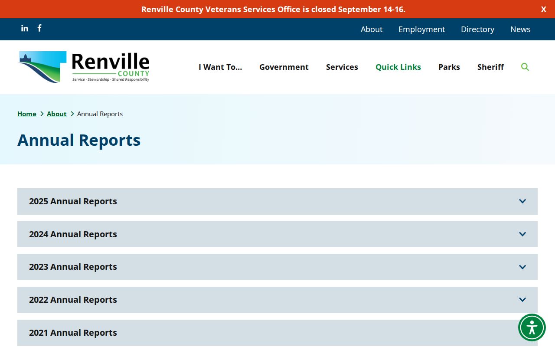Click the chevron on 2023 Annual Reports
Screen dimensions: 555x347
tap(522, 267)
